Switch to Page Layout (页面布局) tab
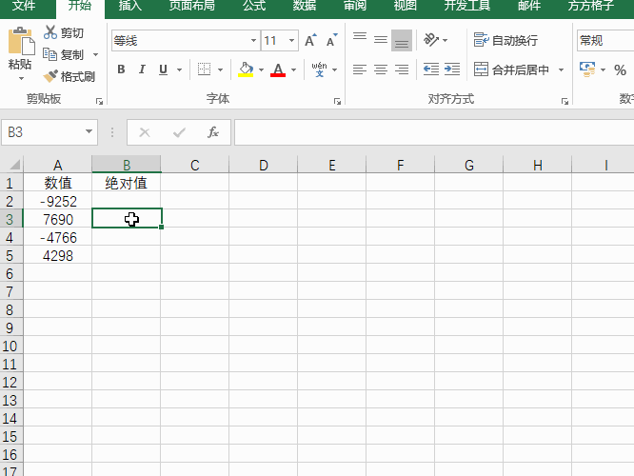 (191, 6)
